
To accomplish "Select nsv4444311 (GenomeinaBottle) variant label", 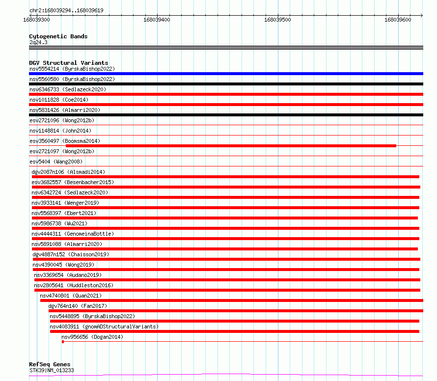I will tap(73, 234).
